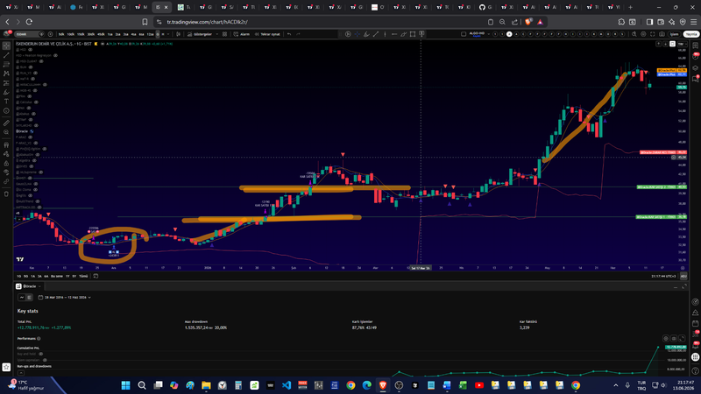The width and height of the screenshot is (701, 394).
Task: Click the redo arrow in top toolbar
Action: [298, 34]
